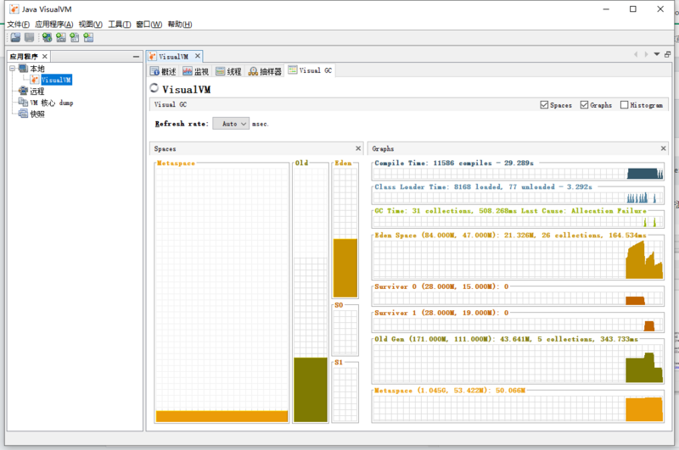
Task: Click the Add VM Coredump toolbar icon
Action: pos(75,37)
